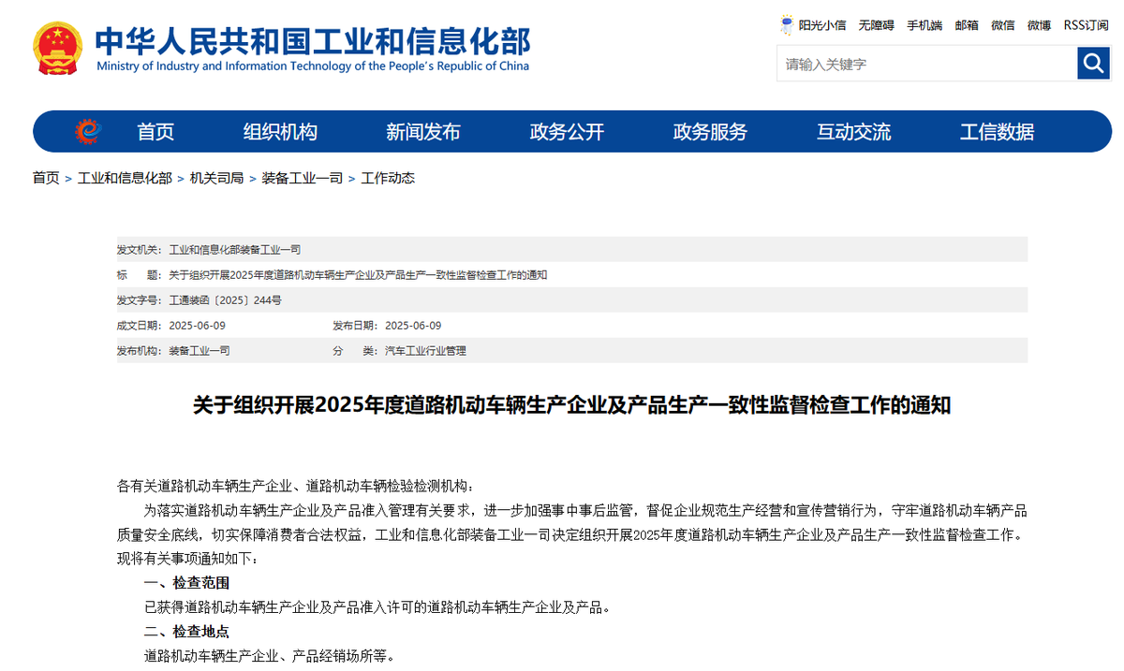Open the 政务服务 menu item
Viewport: 1124px width, 671px height.
710,132
